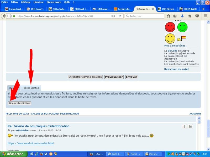Open the Historique menu
This screenshot has height=157, width=210.
pos(39,2)
